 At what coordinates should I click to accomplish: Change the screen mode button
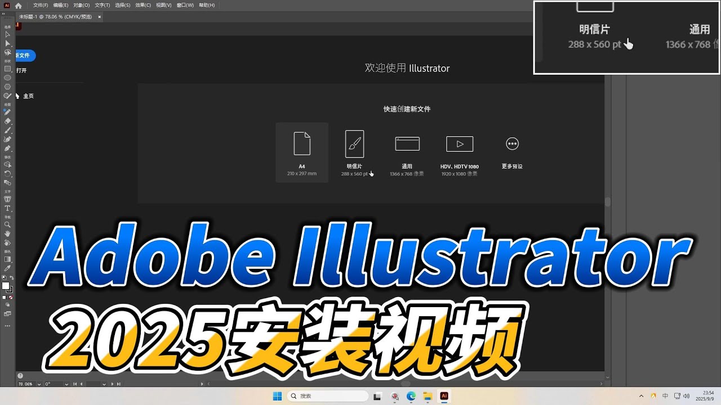point(7,314)
